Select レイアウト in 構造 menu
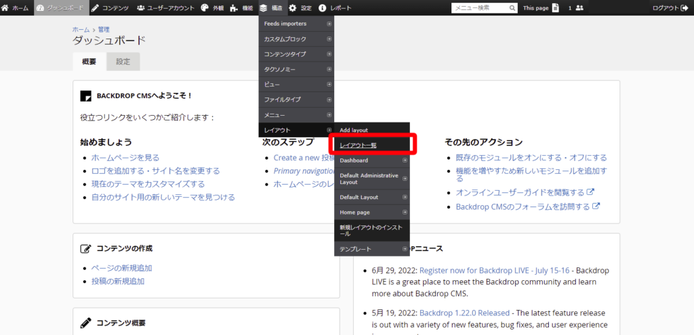 click(296, 130)
